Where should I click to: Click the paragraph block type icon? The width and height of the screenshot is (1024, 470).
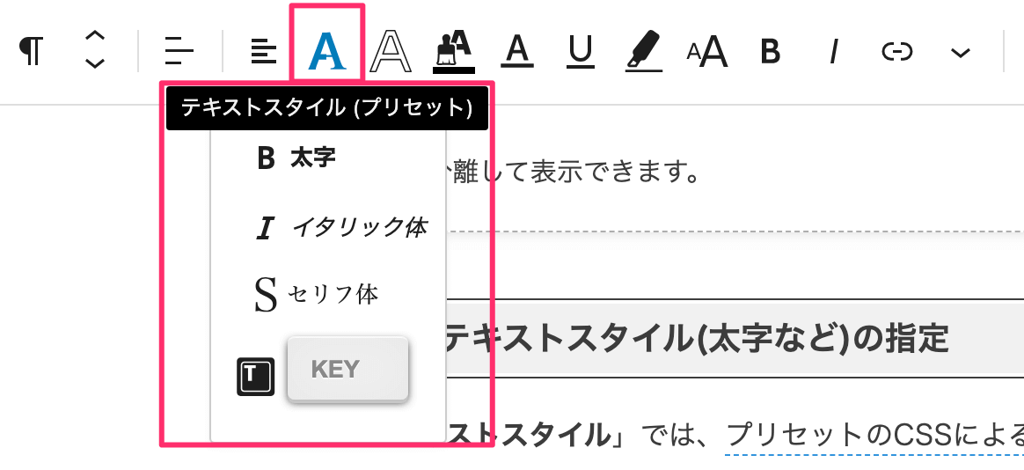point(32,51)
